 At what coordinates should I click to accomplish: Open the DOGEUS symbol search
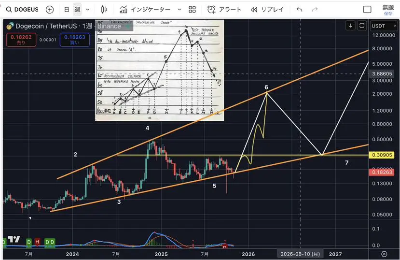click(x=22, y=10)
